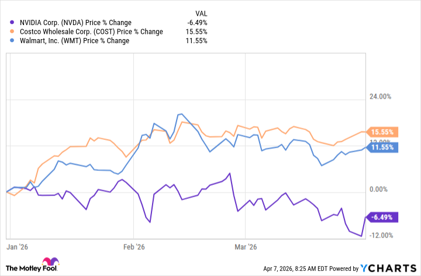Click the blue Walmart legend dot

[x=14, y=41]
